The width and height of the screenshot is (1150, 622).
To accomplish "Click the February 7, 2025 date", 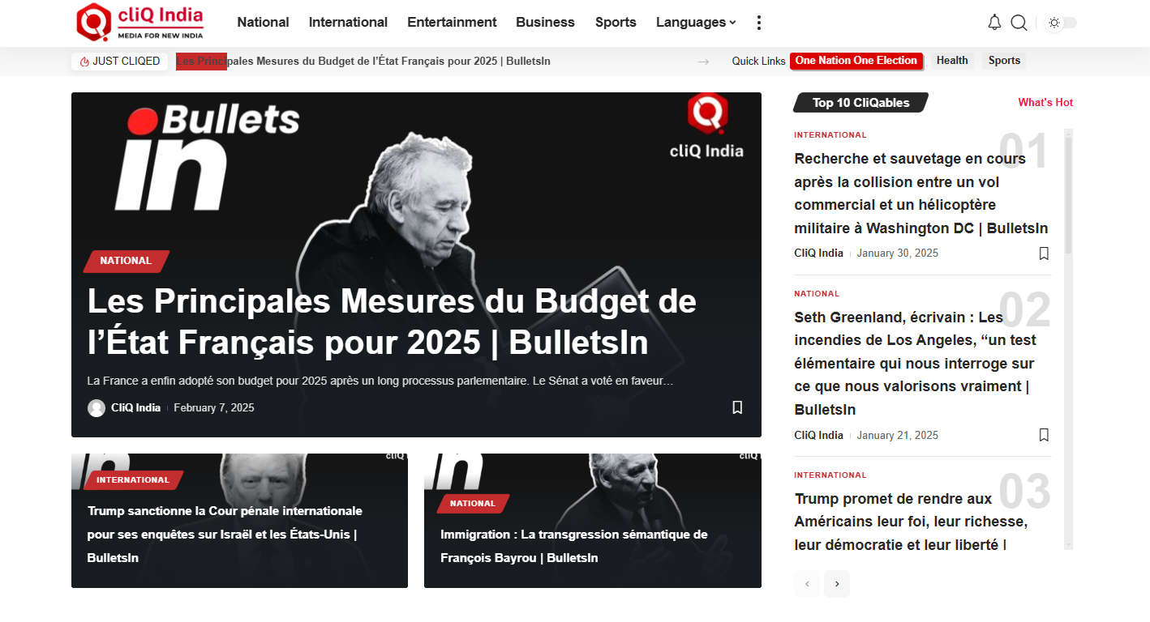I will point(214,408).
